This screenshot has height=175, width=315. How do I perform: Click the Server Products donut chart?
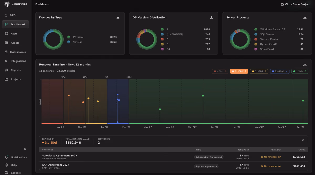(240, 39)
